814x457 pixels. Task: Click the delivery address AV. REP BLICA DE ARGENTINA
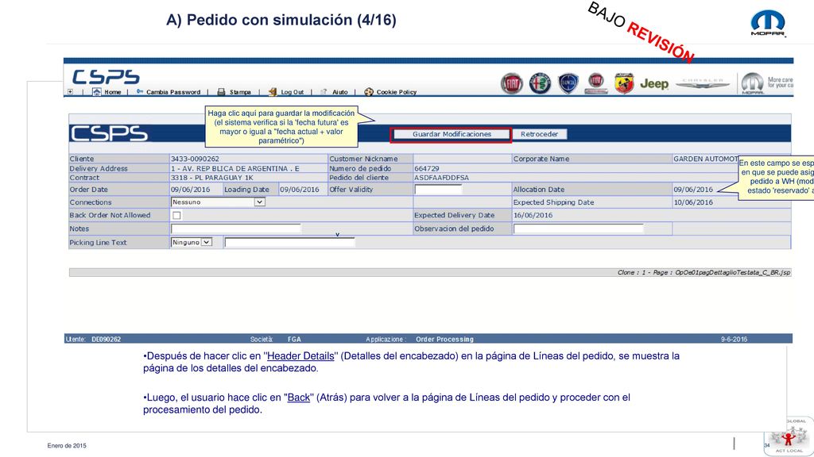[235, 168]
